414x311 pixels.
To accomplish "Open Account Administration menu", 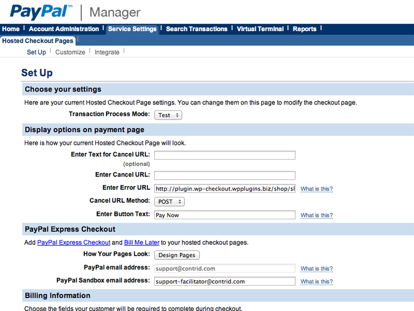I will 64,29.
